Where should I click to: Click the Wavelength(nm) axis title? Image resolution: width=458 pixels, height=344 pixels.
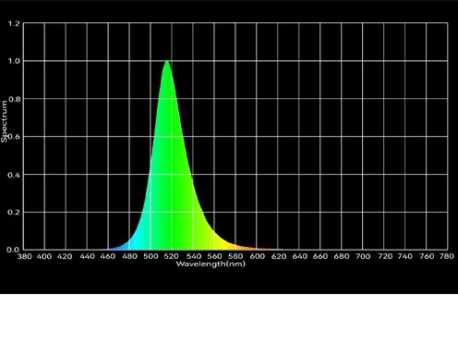pyautogui.click(x=211, y=264)
